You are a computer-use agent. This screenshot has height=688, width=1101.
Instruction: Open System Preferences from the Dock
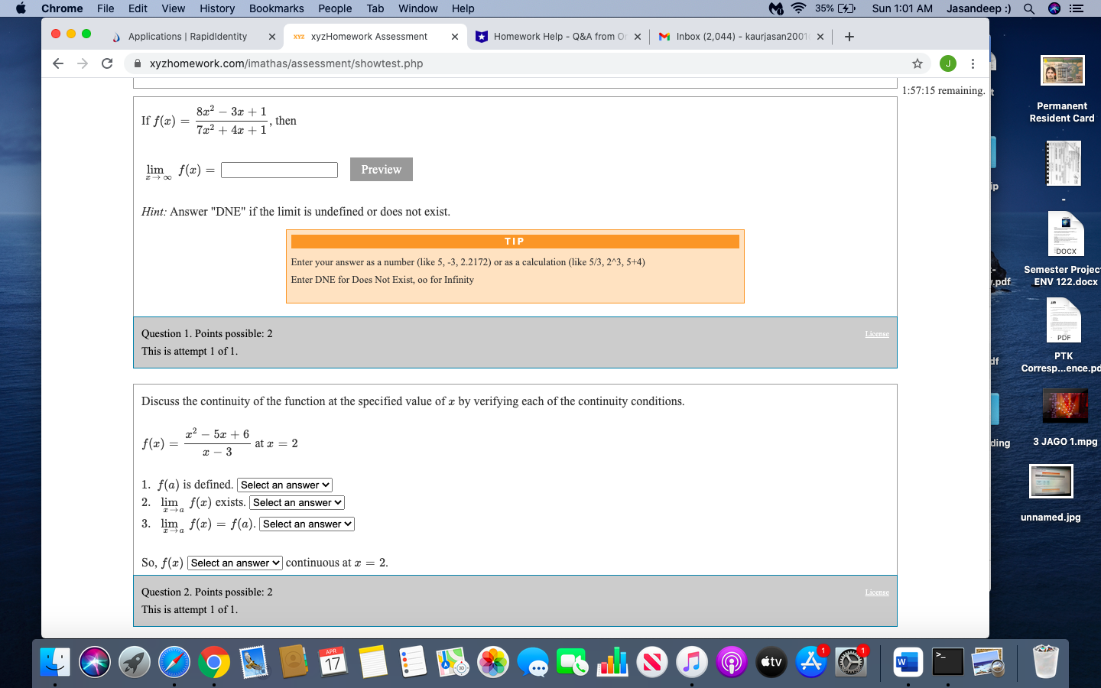(851, 662)
